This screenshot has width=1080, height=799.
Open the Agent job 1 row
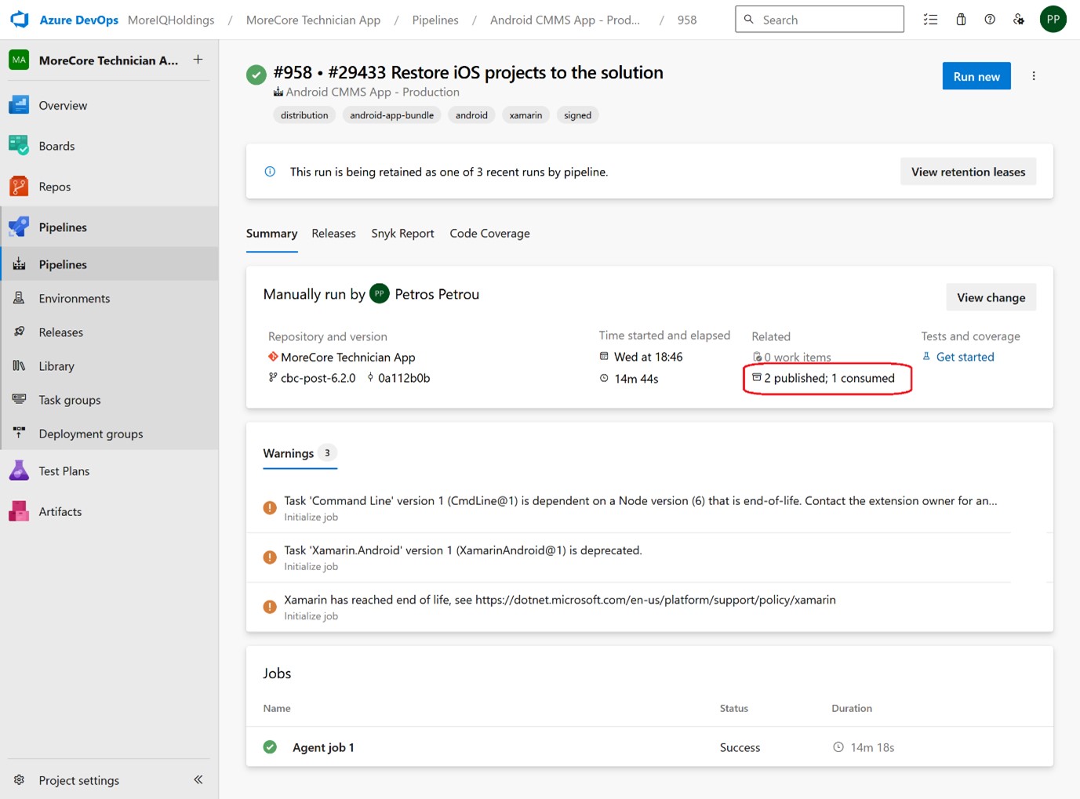[323, 747]
